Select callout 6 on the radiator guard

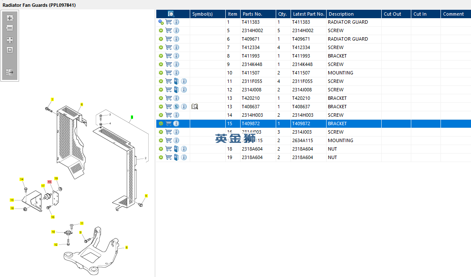[82, 104]
